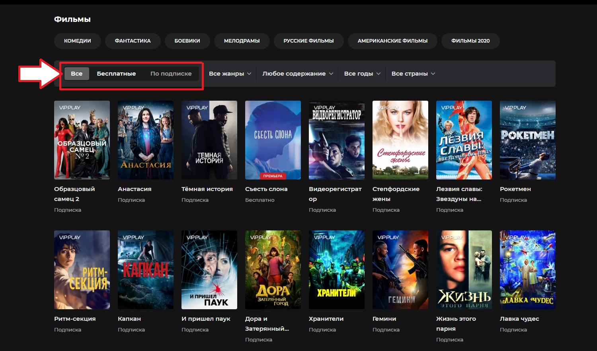597x351 pixels.
Task: Open the Фантастика category tag
Action: (133, 41)
